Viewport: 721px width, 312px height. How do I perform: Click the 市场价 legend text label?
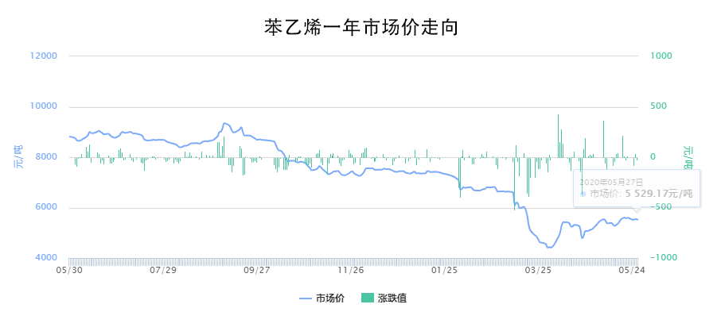(x=329, y=299)
